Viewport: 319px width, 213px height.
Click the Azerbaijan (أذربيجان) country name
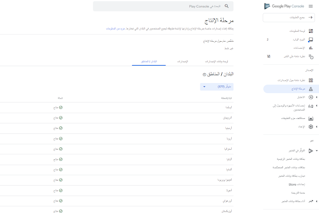227,118
